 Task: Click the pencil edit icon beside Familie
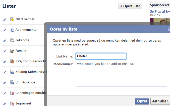[x=4, y=51]
